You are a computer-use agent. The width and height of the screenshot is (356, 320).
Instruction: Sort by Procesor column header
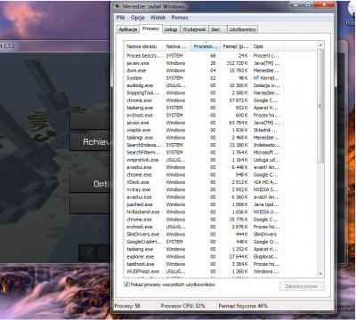[x=206, y=46]
